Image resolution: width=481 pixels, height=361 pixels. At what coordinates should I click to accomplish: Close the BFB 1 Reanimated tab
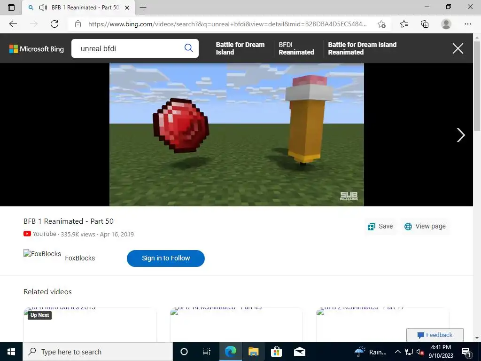(x=127, y=8)
